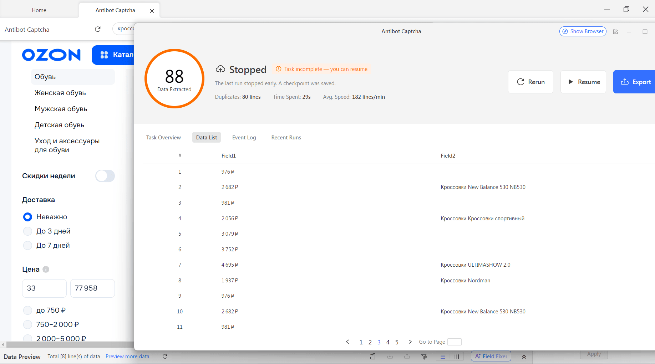Go to previous page arrow in pagination
Image resolution: width=655 pixels, height=364 pixels.
tap(347, 342)
